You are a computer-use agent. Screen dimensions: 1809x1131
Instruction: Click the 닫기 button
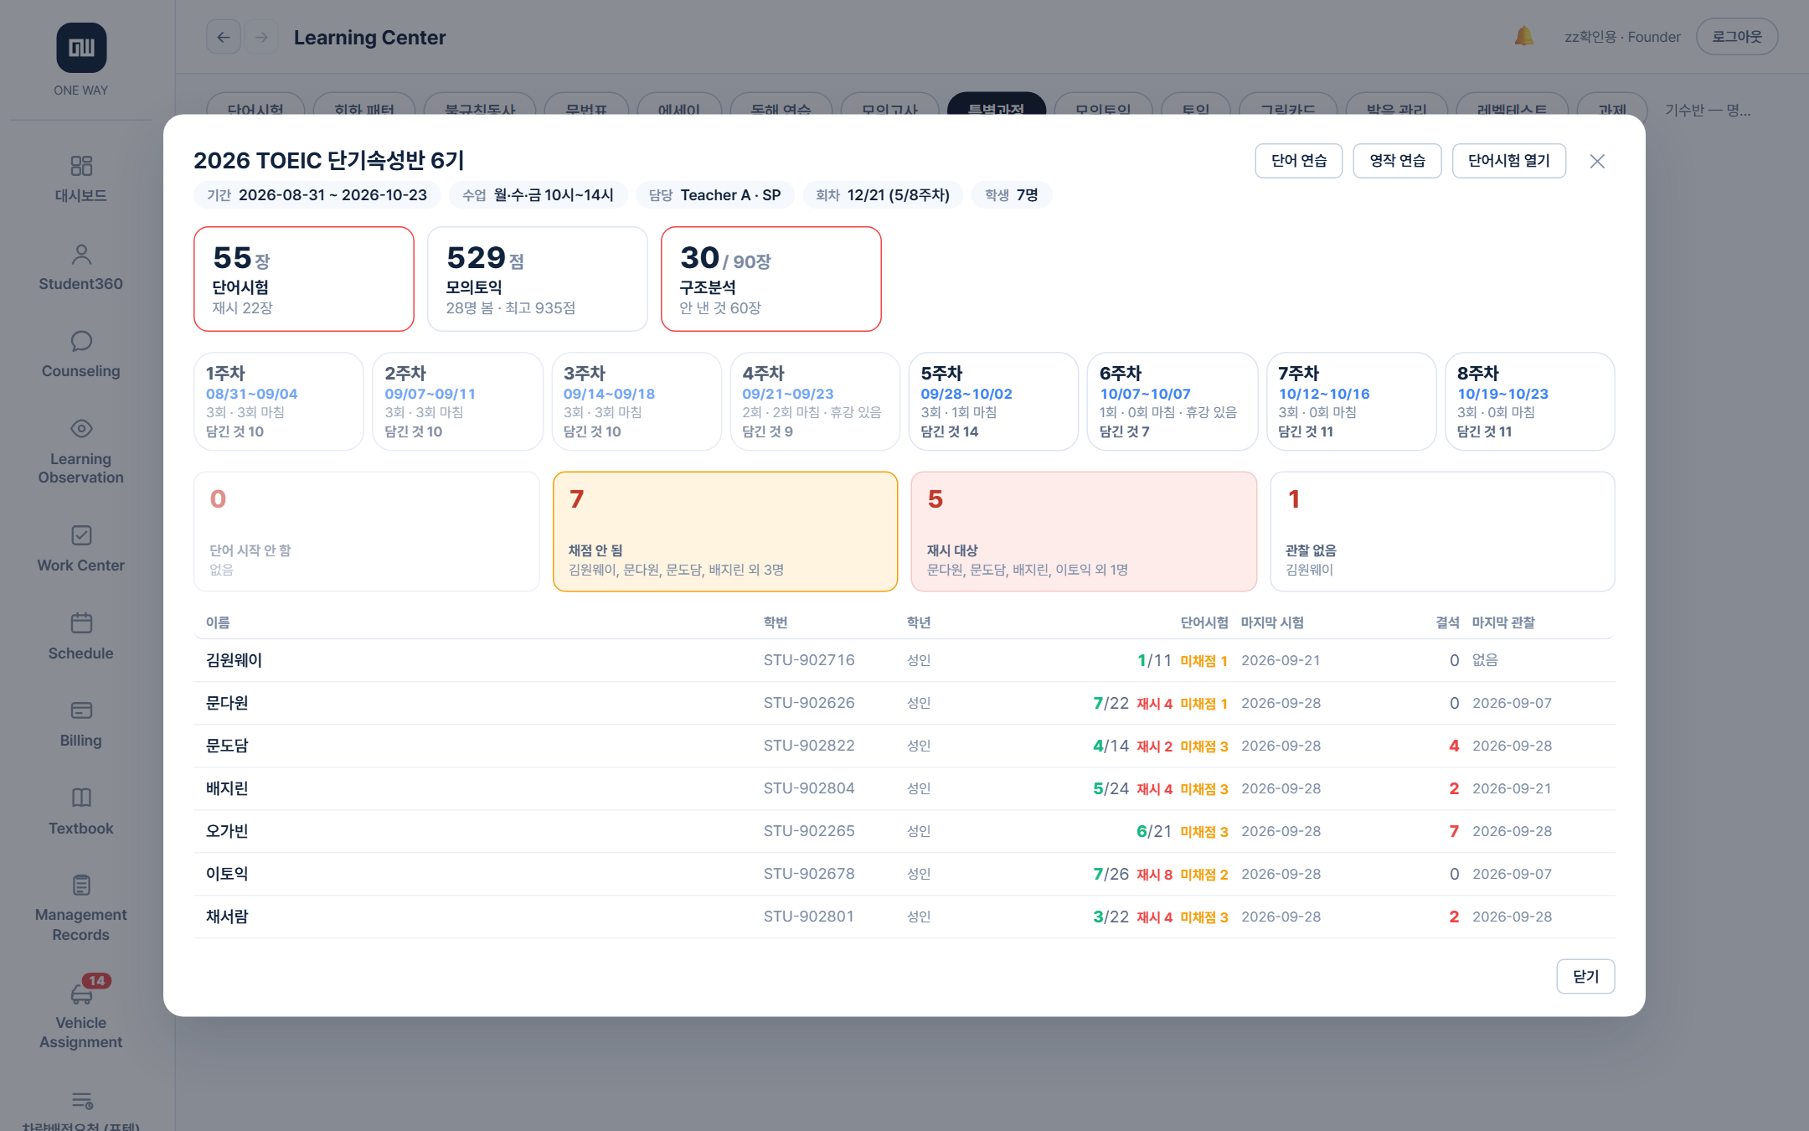coord(1585,976)
